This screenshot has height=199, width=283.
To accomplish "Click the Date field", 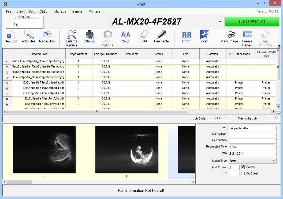I will click(x=252, y=154).
